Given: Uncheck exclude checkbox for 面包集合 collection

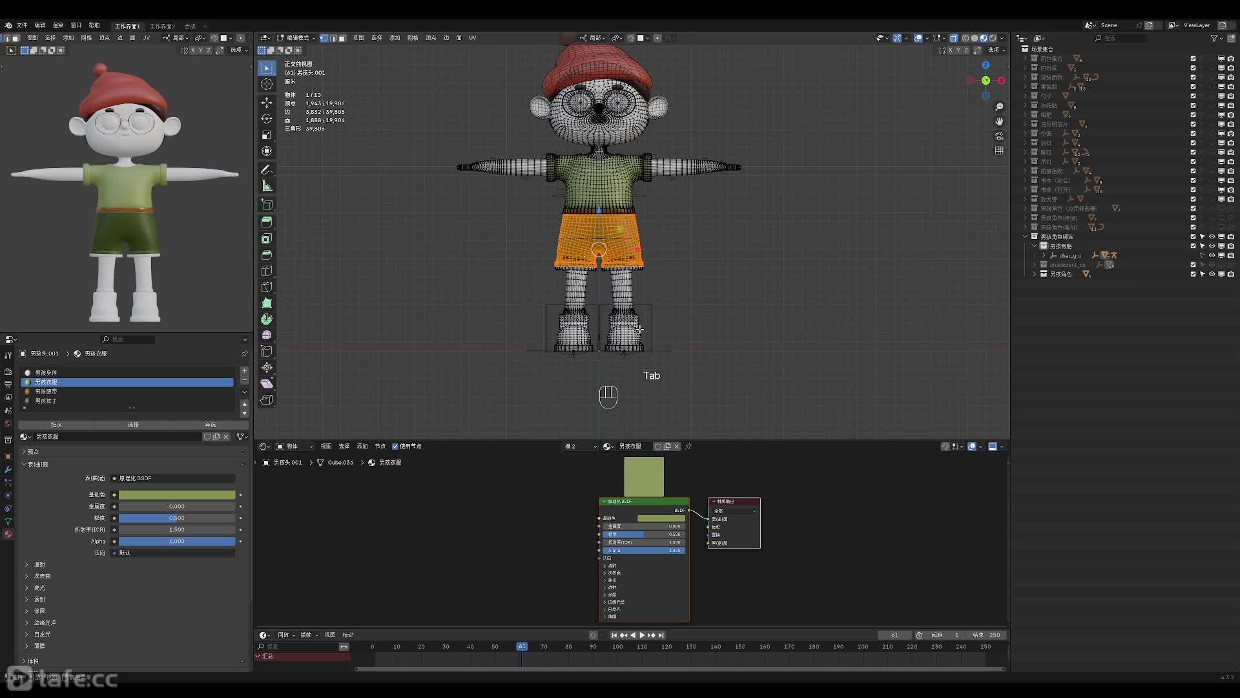Looking at the screenshot, I should (x=1193, y=58).
